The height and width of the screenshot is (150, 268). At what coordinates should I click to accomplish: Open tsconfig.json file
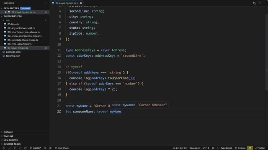point(13,56)
